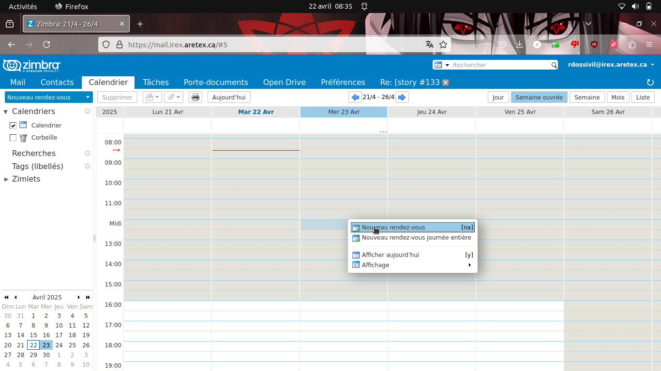Screen dimensions: 661x371
Task: Open Firefox hamburger menu
Action: (649, 44)
